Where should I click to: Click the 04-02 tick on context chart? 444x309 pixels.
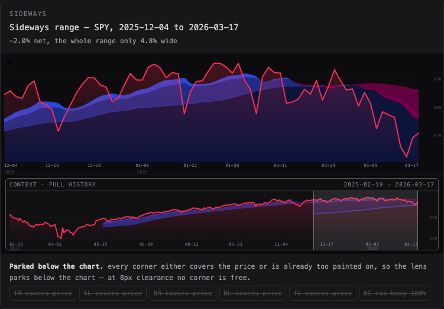tap(55, 244)
